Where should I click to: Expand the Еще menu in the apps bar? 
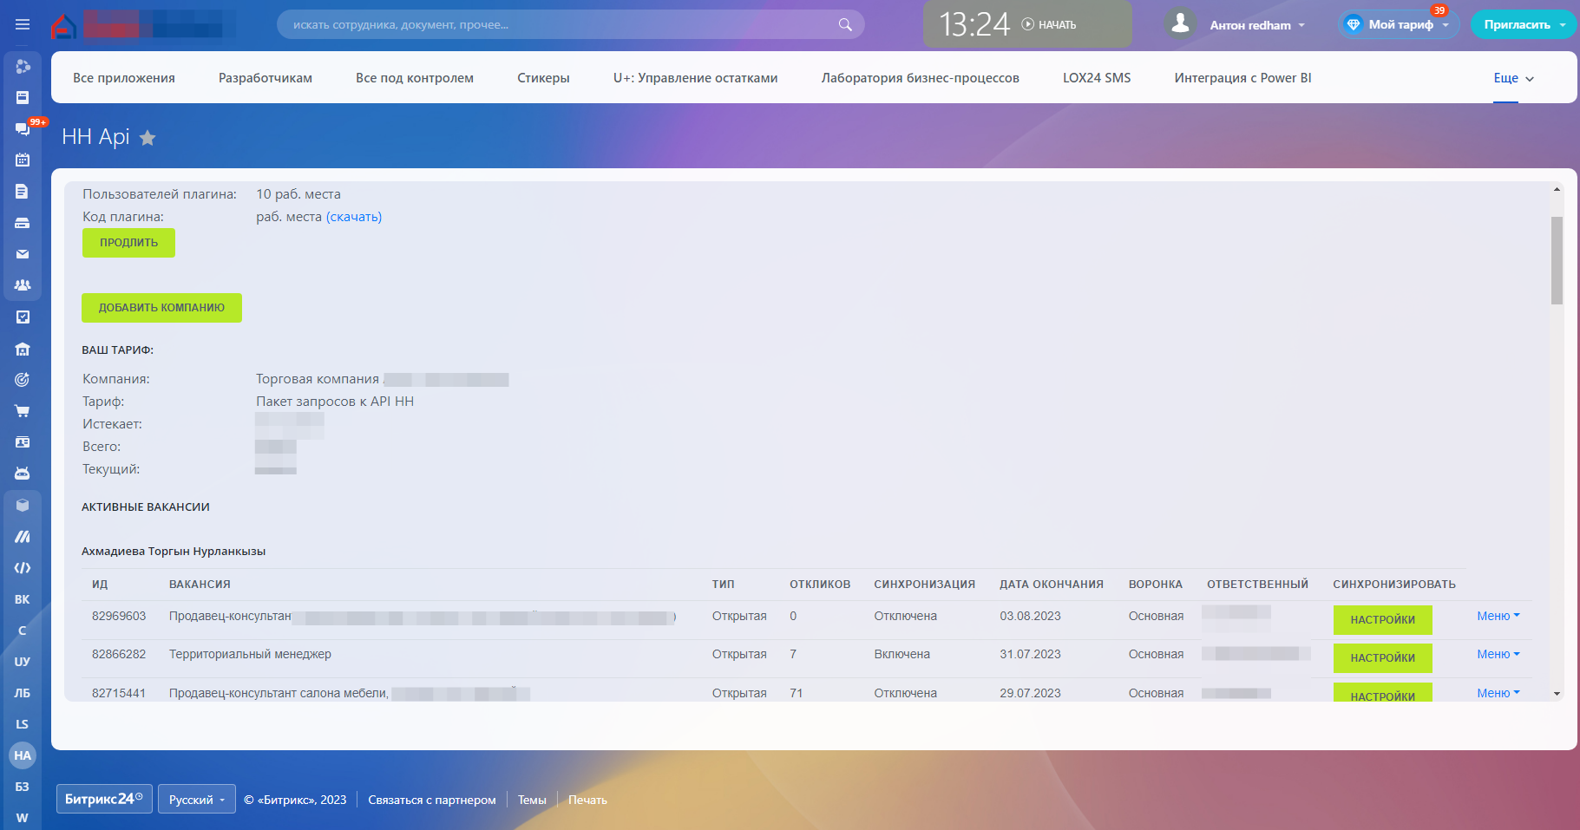coord(1513,78)
